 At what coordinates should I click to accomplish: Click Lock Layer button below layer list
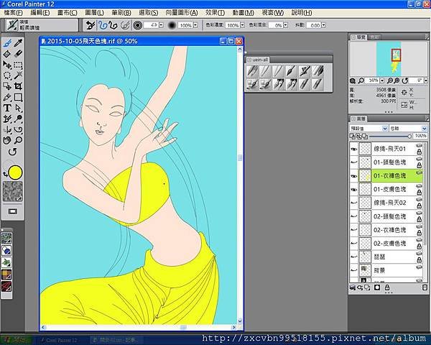pos(387,287)
